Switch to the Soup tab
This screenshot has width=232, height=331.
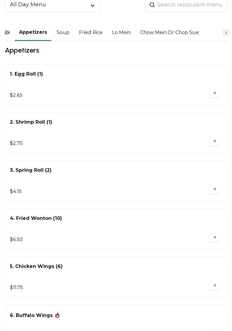63,33
